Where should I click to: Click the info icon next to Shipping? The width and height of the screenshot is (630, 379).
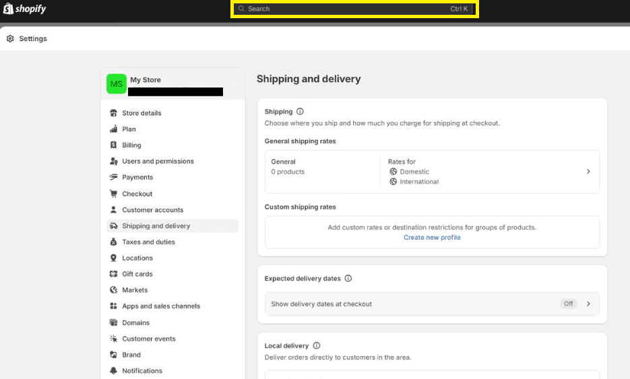301,112
